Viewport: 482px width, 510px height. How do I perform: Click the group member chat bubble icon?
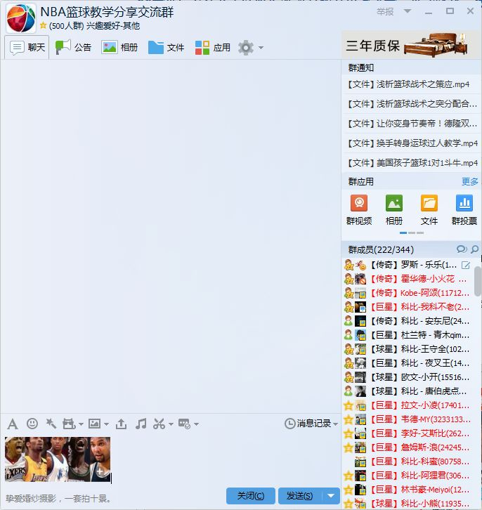click(462, 249)
